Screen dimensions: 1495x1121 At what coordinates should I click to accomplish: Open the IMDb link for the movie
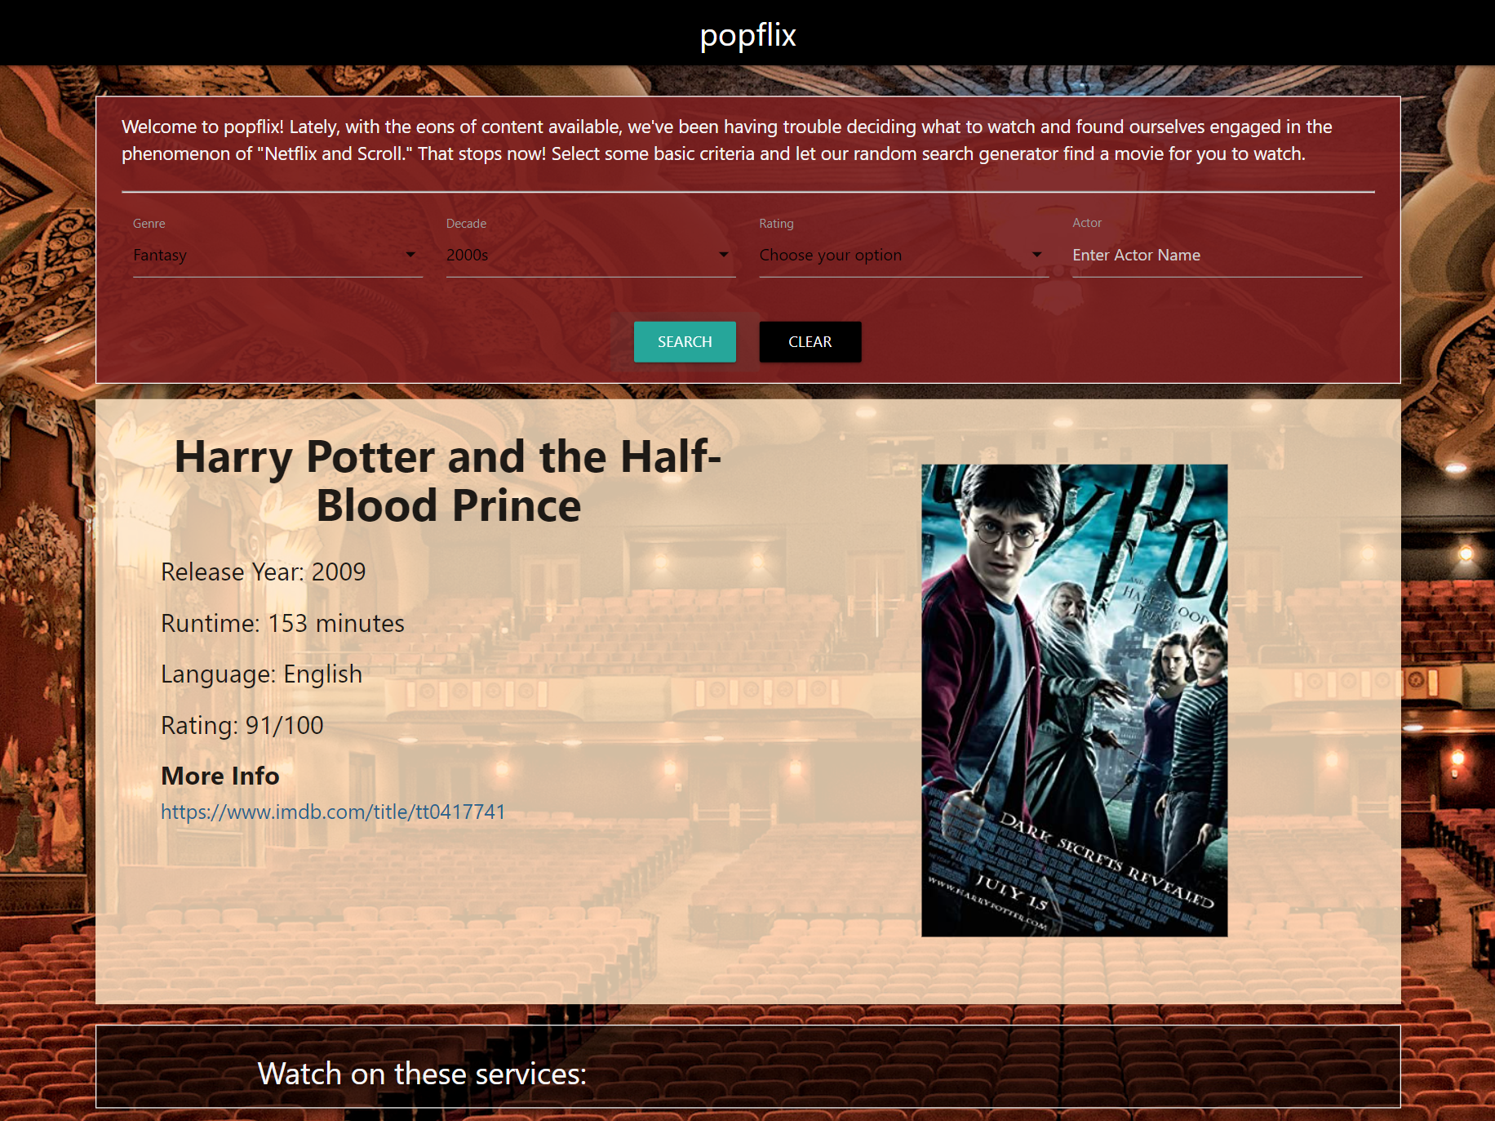(333, 812)
